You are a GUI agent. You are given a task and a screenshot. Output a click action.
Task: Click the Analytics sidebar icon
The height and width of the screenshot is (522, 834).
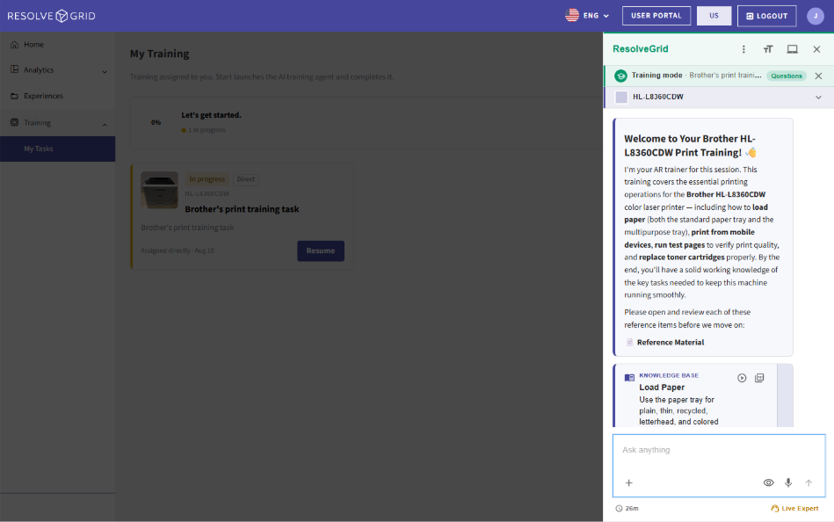[14, 69]
